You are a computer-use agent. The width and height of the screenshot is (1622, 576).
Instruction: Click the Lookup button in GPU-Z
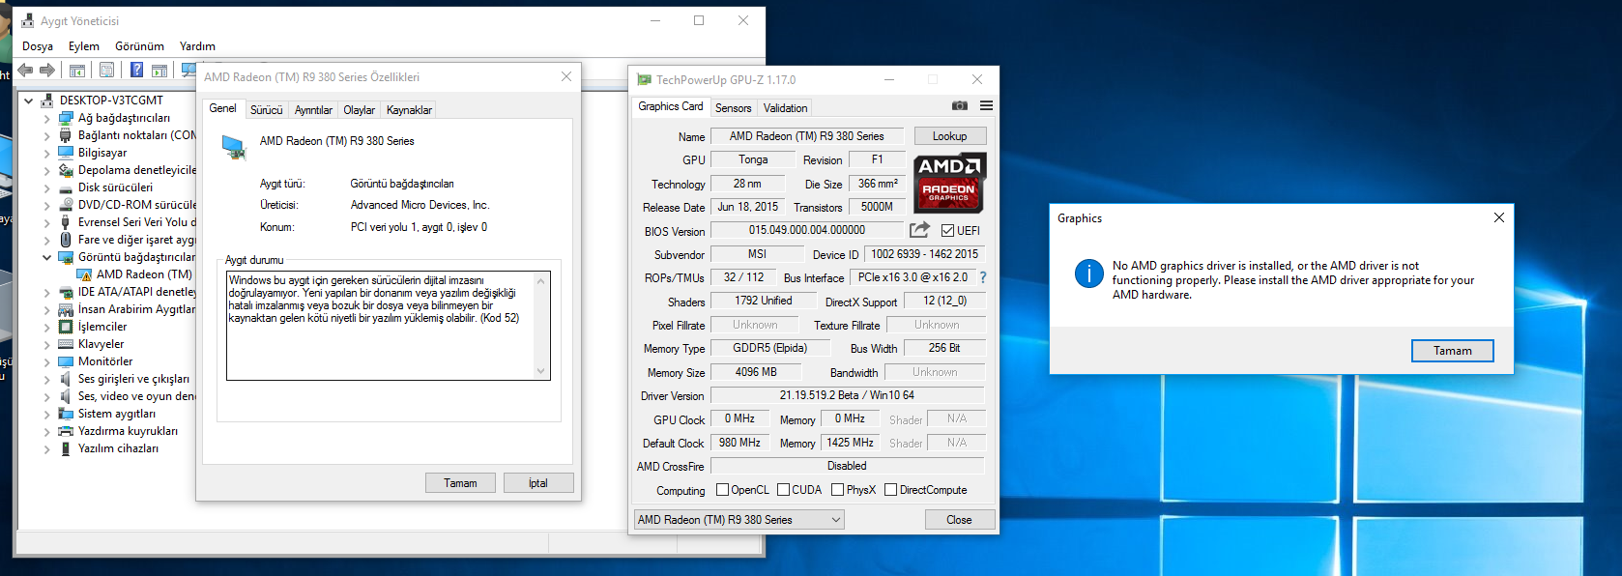(950, 136)
